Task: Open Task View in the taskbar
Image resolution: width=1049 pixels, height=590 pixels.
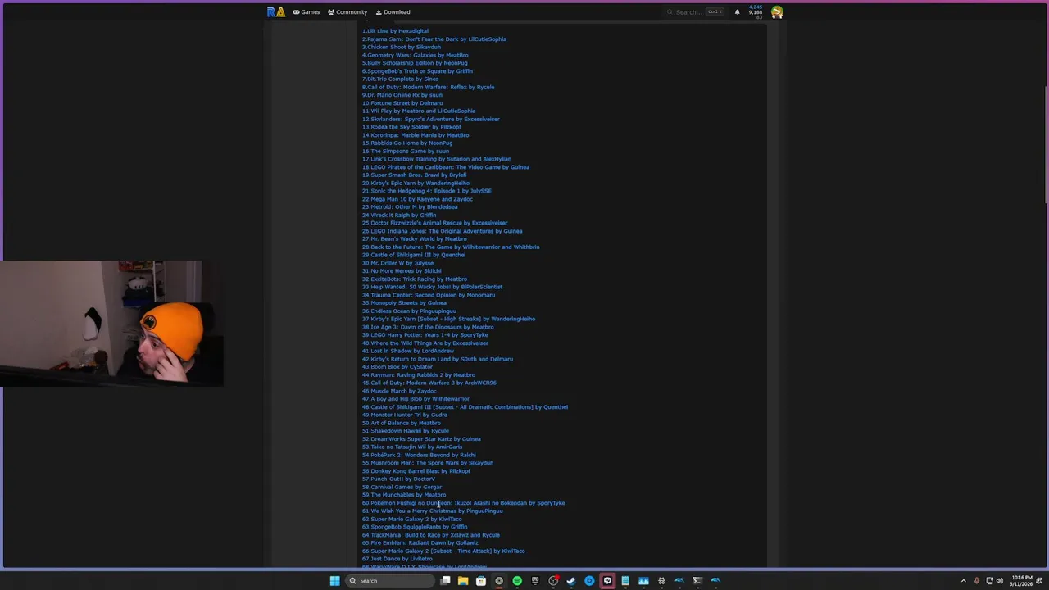Action: pyautogui.click(x=445, y=581)
